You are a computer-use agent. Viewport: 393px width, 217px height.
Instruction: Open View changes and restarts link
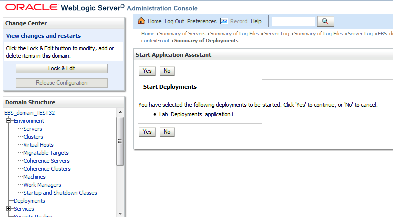[43, 36]
